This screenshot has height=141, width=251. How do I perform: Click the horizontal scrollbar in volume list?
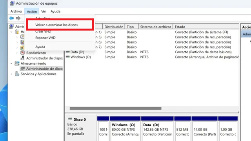click(x=115, y=108)
